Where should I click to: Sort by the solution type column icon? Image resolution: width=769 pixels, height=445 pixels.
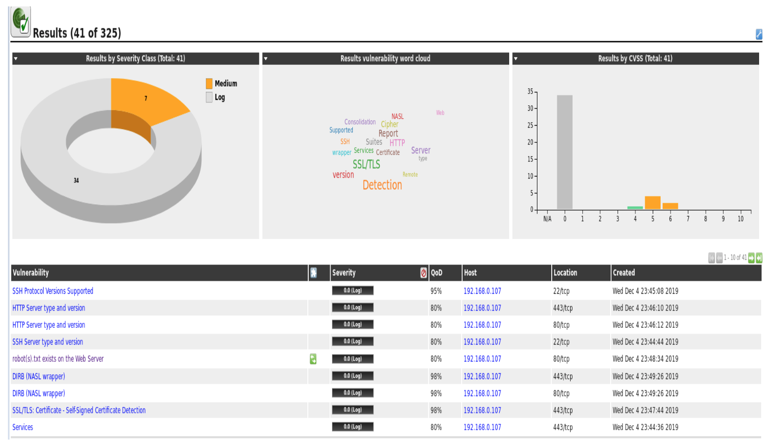(x=313, y=272)
